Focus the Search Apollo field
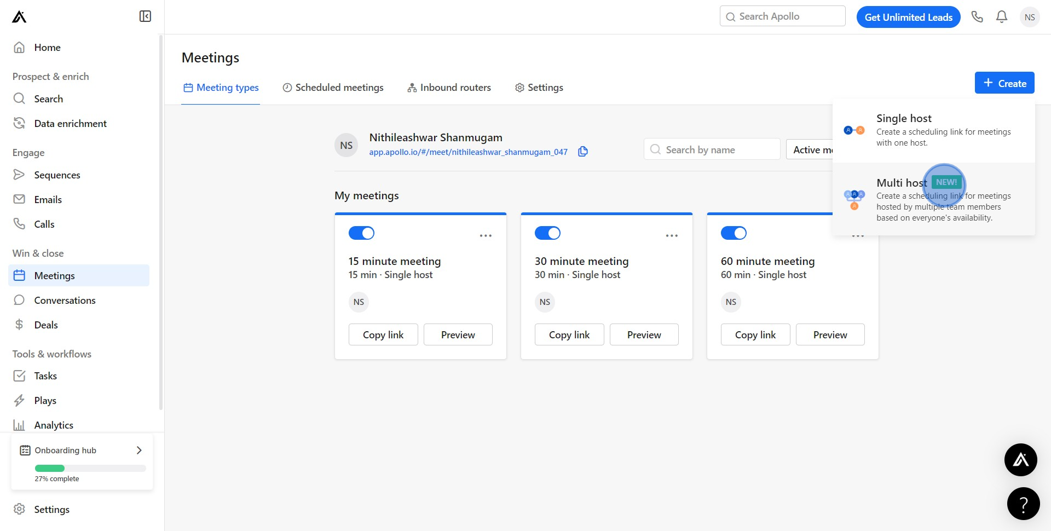Image resolution: width=1051 pixels, height=531 pixels. (x=783, y=16)
